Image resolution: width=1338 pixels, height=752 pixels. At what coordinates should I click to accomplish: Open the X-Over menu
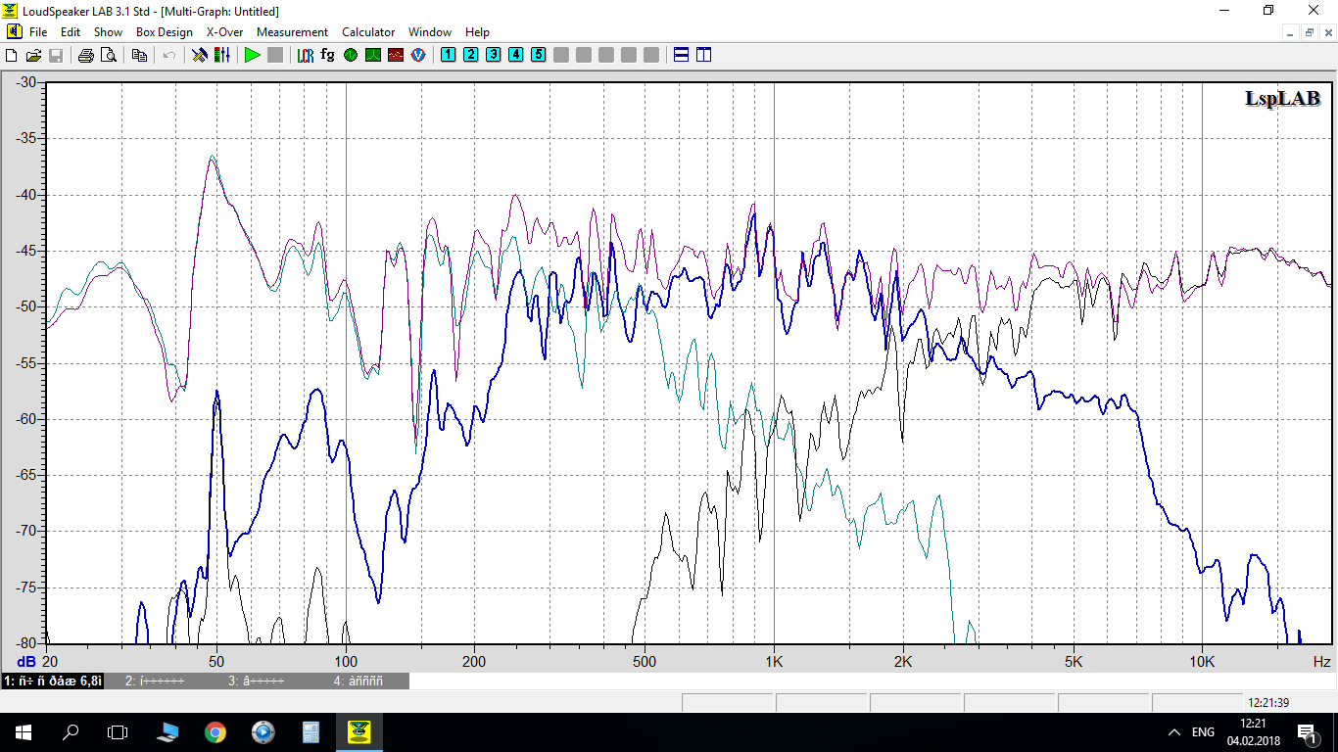coord(224,32)
